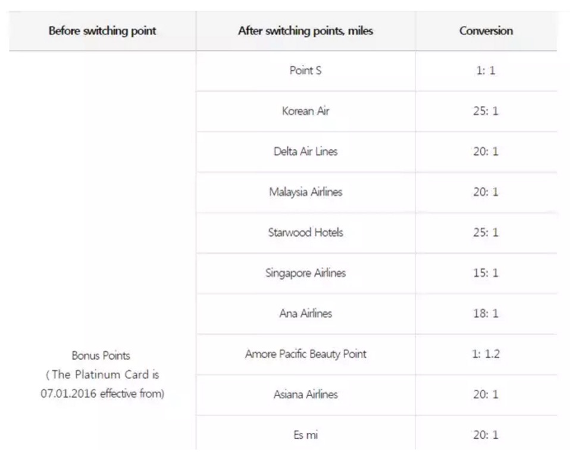Image resolution: width=570 pixels, height=465 pixels.
Task: Select the Korean Air cell
Action: tap(305, 111)
